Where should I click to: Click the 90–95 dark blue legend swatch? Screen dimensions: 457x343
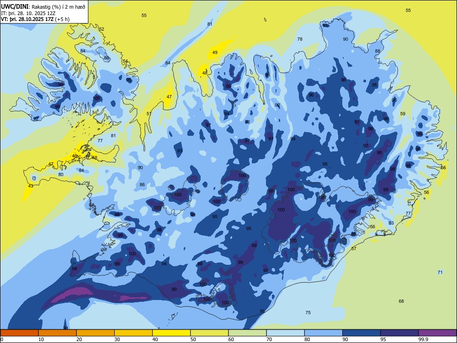(361, 333)
